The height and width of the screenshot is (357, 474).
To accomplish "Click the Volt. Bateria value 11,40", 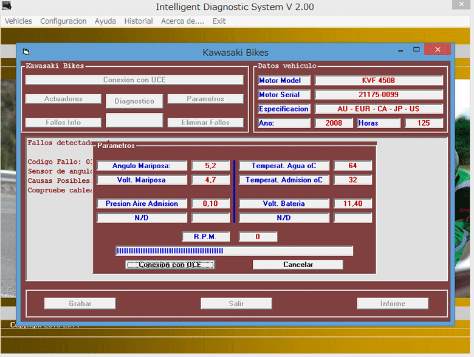I will pos(353,203).
